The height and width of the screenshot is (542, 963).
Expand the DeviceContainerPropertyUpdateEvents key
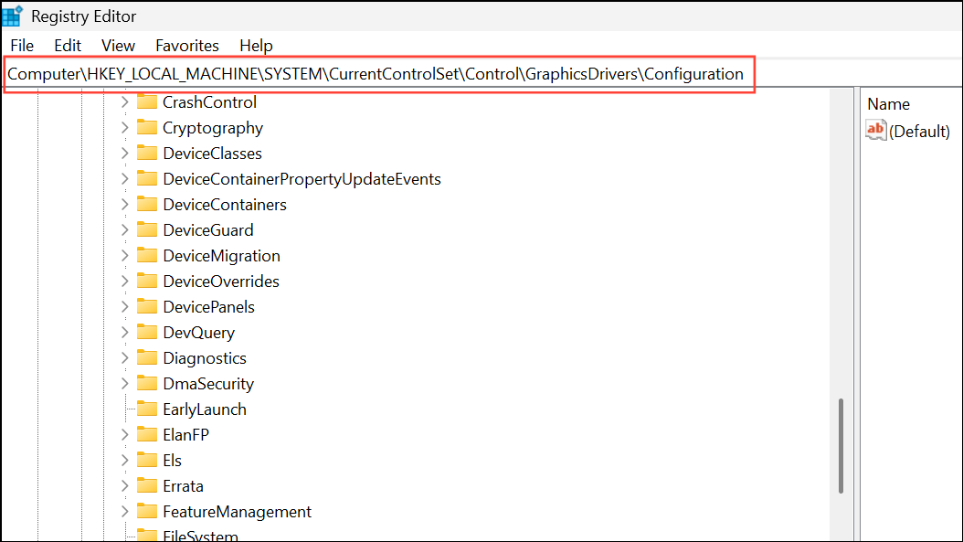tap(125, 178)
